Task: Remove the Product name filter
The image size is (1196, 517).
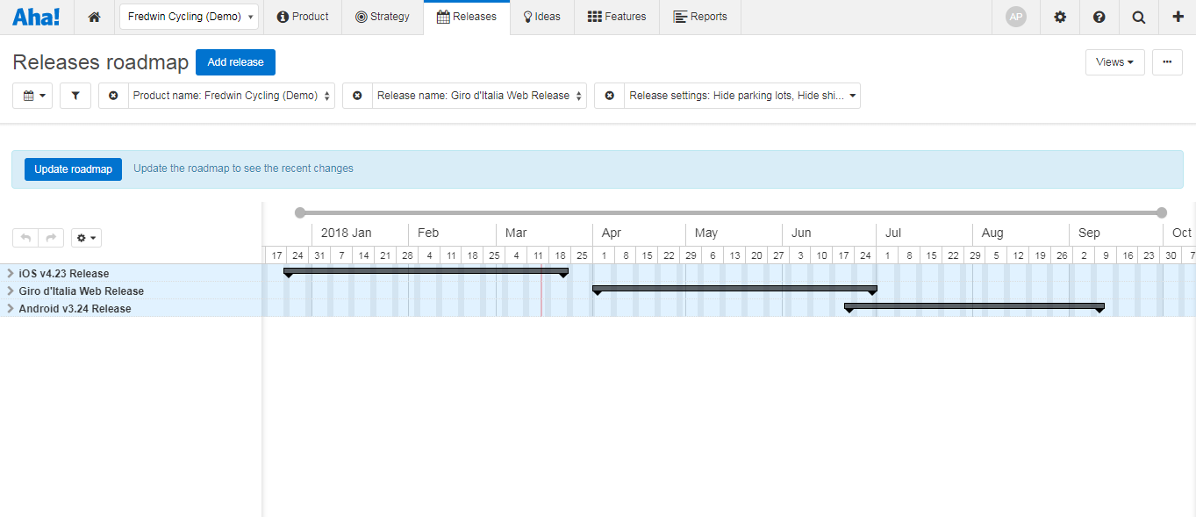Action: click(113, 96)
